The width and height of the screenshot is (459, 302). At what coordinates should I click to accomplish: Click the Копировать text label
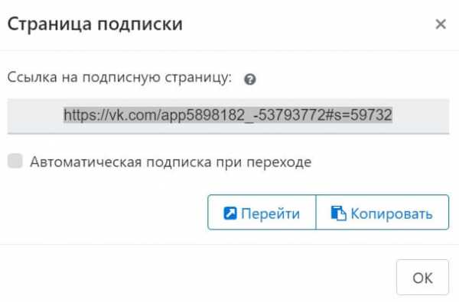[392, 214]
